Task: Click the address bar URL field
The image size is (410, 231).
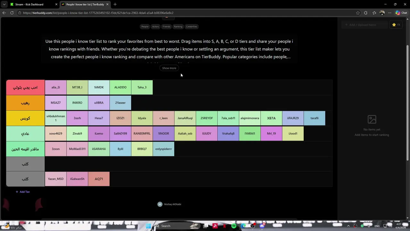Action: 186,13
